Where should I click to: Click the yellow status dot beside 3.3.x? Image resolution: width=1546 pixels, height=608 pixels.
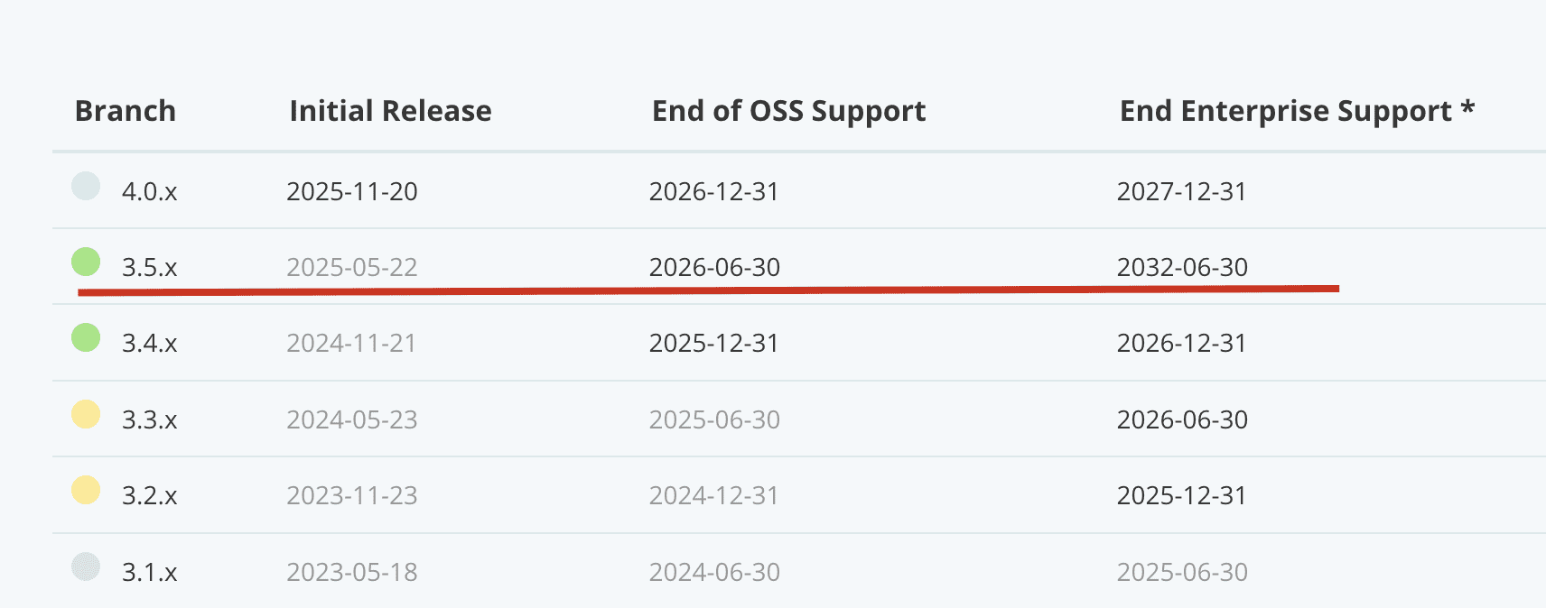pyautogui.click(x=86, y=414)
